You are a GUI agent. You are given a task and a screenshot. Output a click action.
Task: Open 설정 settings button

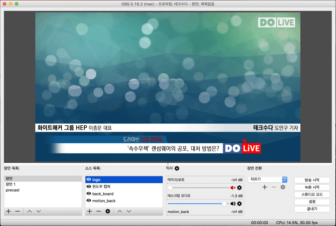point(312,202)
